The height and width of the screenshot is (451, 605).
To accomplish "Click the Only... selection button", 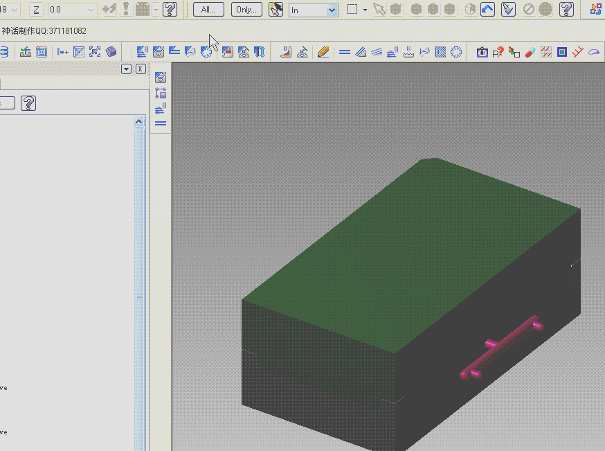I will click(246, 10).
